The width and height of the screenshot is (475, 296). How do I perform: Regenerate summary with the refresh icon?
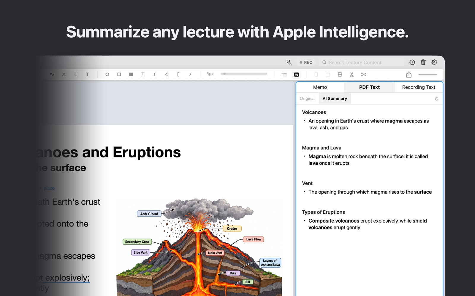click(437, 99)
